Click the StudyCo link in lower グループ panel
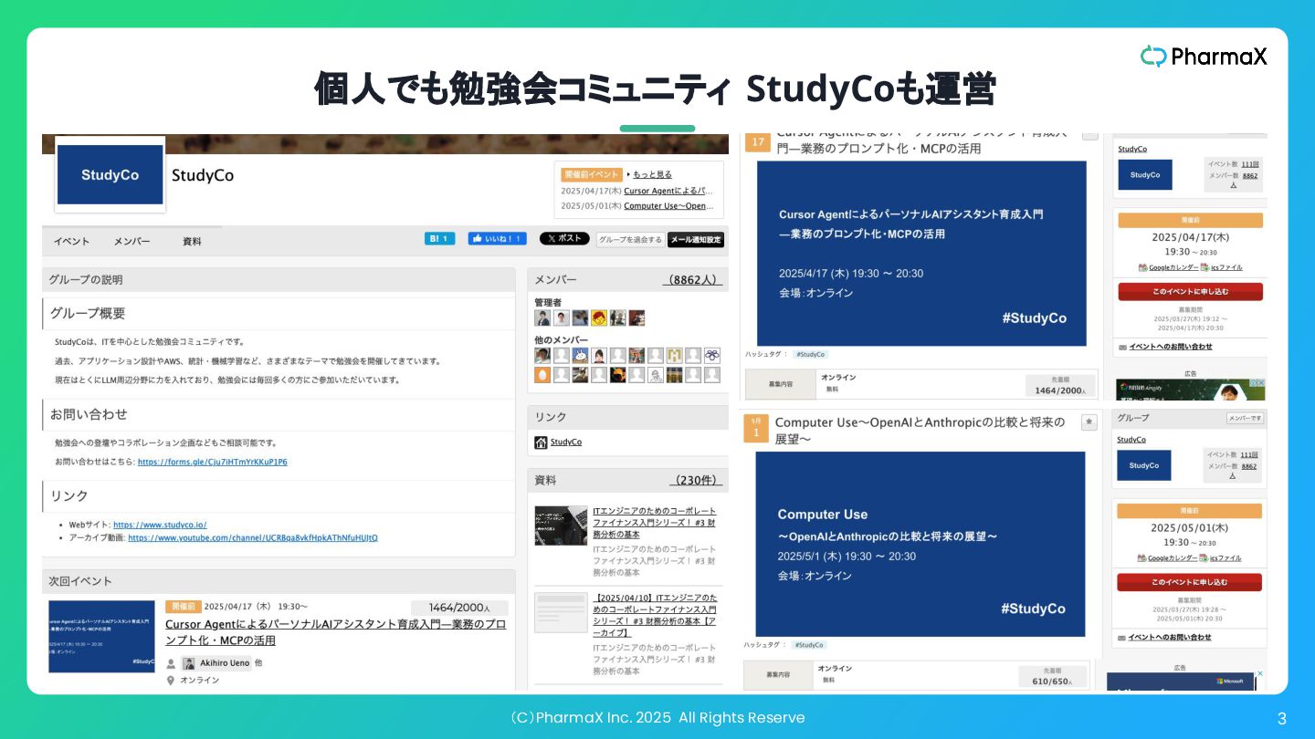1315x739 pixels. click(x=1131, y=440)
